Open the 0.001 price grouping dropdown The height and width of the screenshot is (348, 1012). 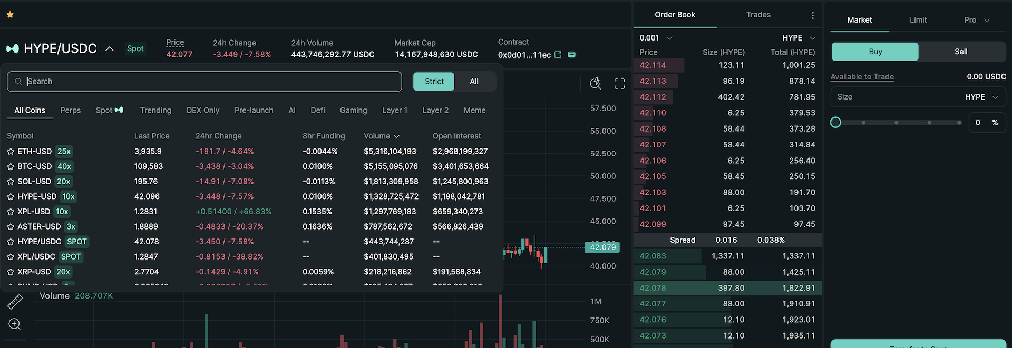(656, 38)
